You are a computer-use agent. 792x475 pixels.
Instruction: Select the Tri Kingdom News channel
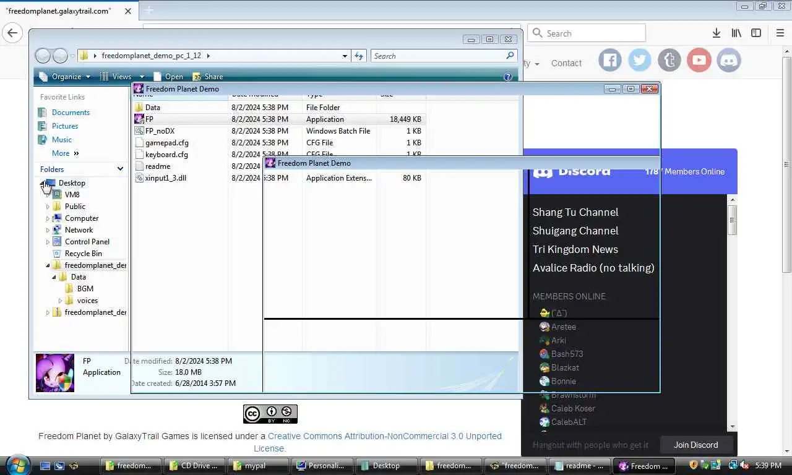[x=575, y=249]
